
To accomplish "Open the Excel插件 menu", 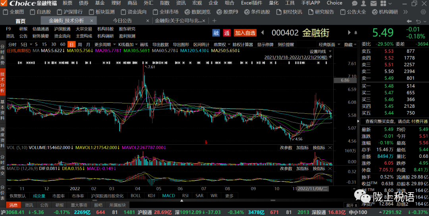I will point(251,3).
